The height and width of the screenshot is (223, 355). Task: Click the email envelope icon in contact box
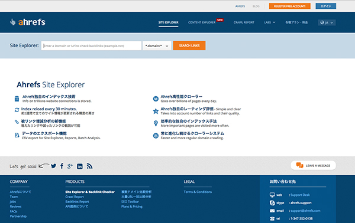(x=272, y=211)
